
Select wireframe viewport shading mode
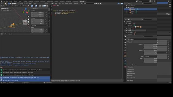(x=42, y=6)
